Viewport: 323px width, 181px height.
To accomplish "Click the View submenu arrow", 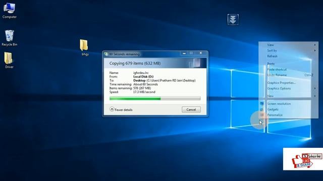I will click(315, 45).
